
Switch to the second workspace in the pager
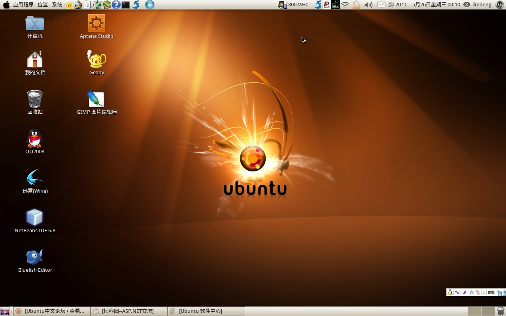point(488,311)
